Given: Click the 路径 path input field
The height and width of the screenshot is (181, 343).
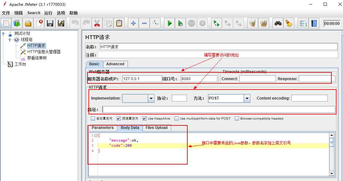Looking at the screenshot, I should click(x=219, y=110).
